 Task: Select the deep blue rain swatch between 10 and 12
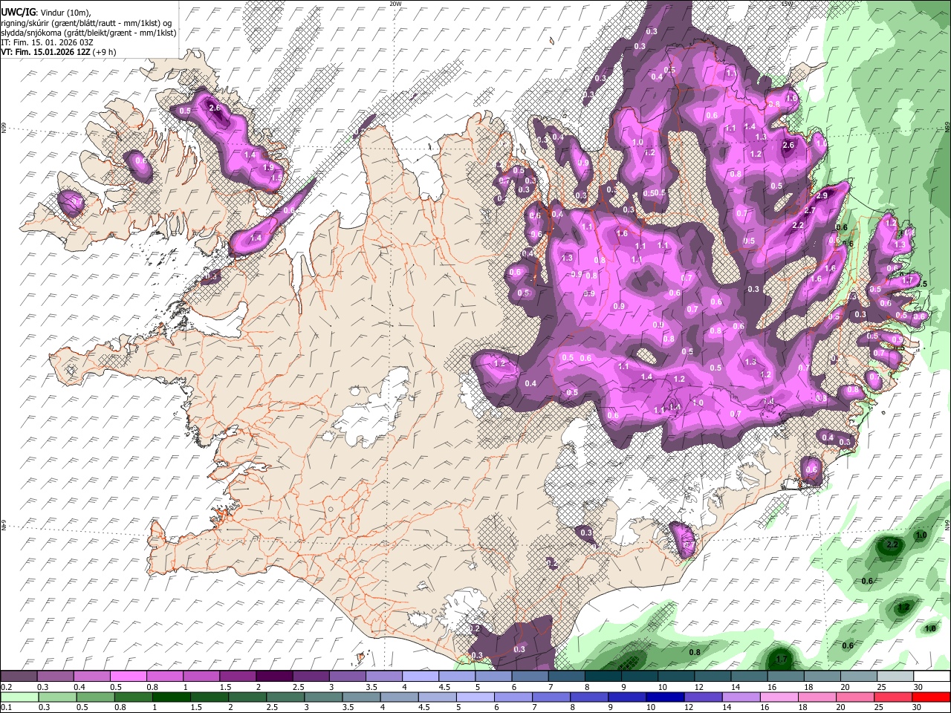(665, 697)
